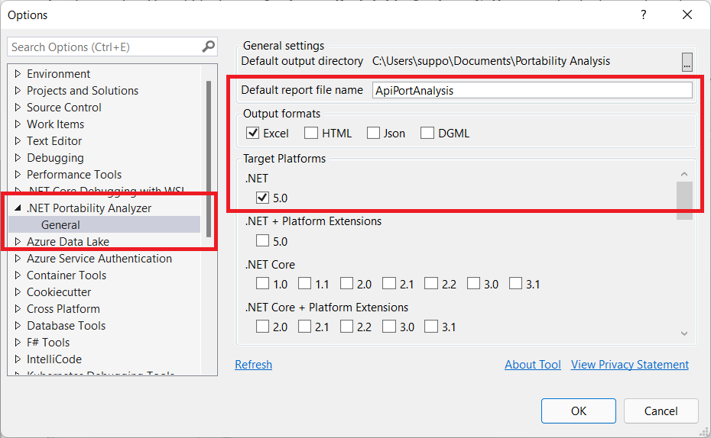Enable the Json output format checkbox

coord(373,133)
